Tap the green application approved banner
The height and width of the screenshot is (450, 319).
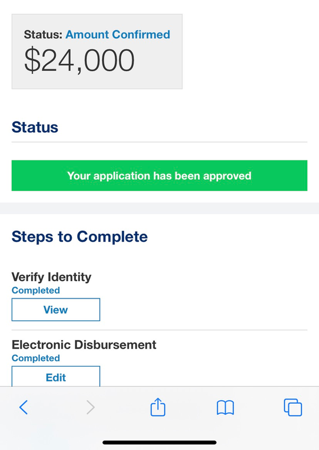[x=159, y=175]
